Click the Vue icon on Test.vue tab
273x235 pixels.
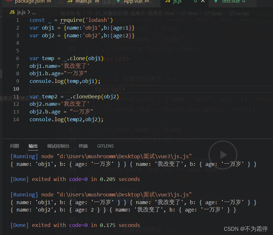coord(216,1)
